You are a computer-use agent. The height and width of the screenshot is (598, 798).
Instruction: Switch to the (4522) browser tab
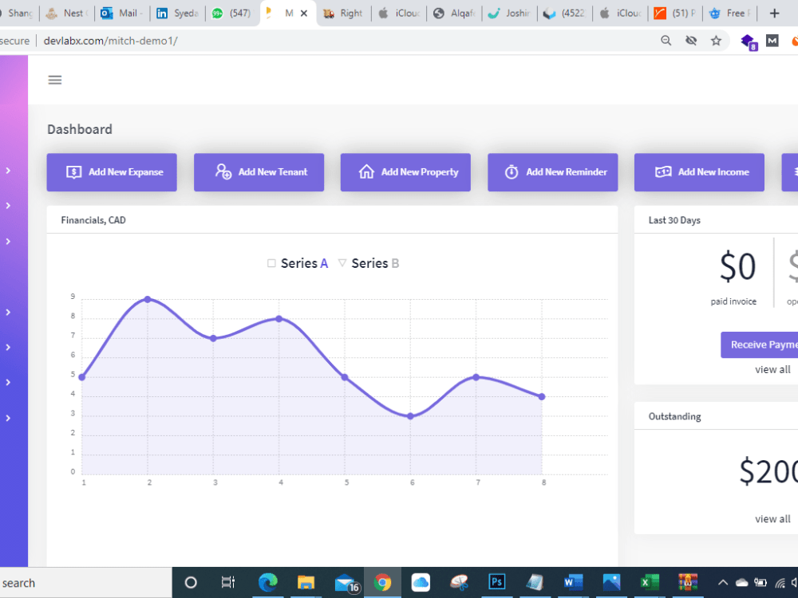pyautogui.click(x=564, y=14)
